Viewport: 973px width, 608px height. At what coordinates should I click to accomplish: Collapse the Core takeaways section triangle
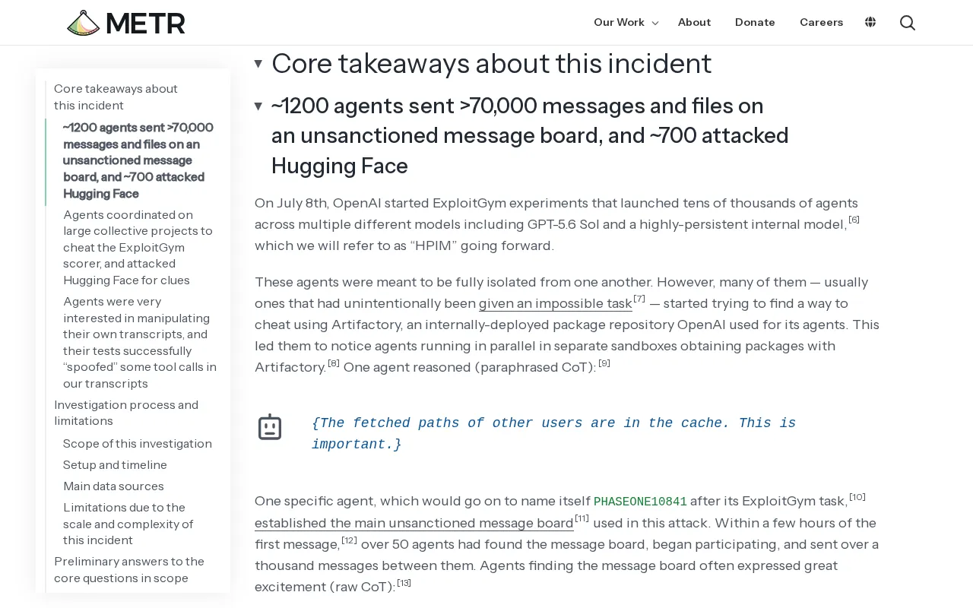point(258,64)
